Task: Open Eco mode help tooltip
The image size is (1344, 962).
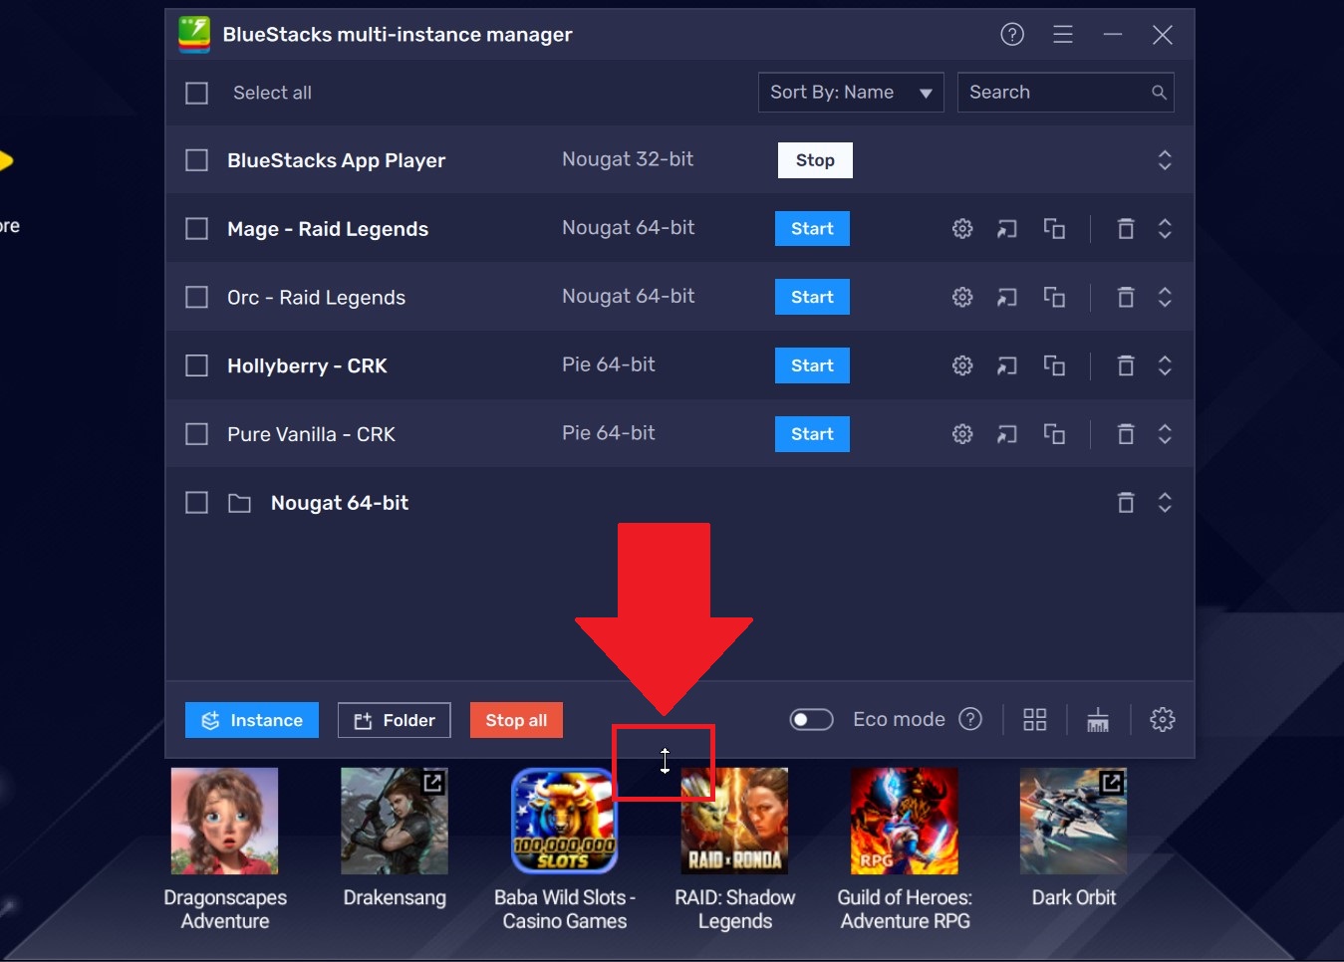Action: tap(969, 719)
